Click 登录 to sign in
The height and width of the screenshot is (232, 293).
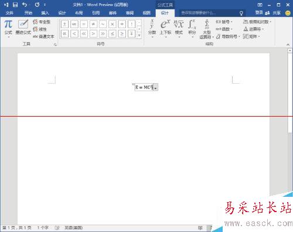pos(259,13)
